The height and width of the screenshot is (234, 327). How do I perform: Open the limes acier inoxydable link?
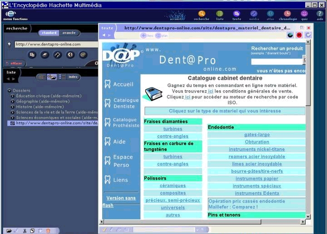257,164
